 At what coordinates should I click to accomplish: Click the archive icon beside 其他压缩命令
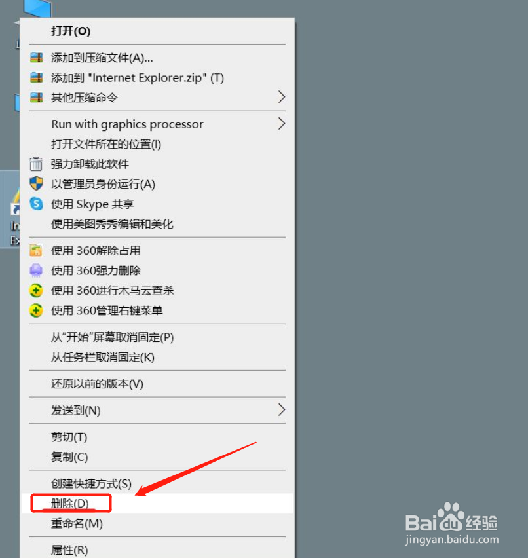click(36, 97)
